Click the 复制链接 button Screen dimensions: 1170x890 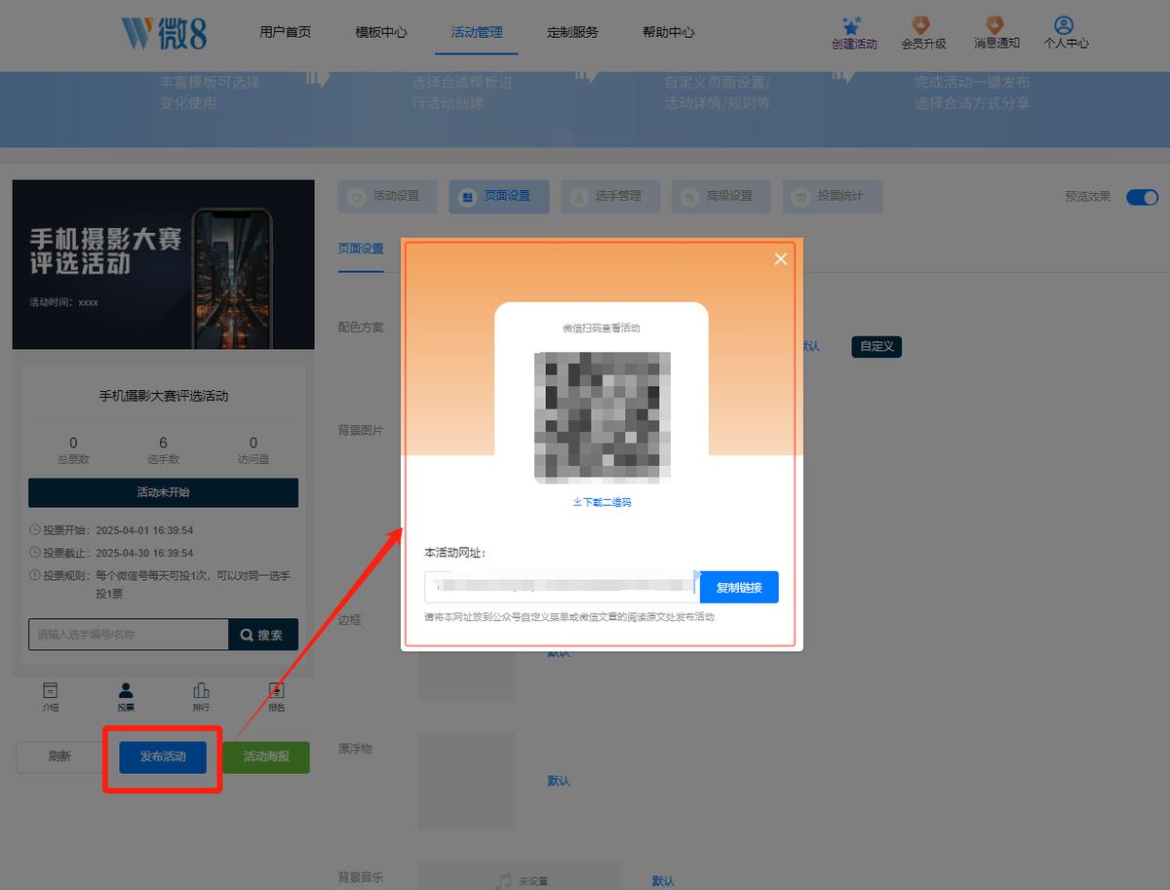point(739,588)
